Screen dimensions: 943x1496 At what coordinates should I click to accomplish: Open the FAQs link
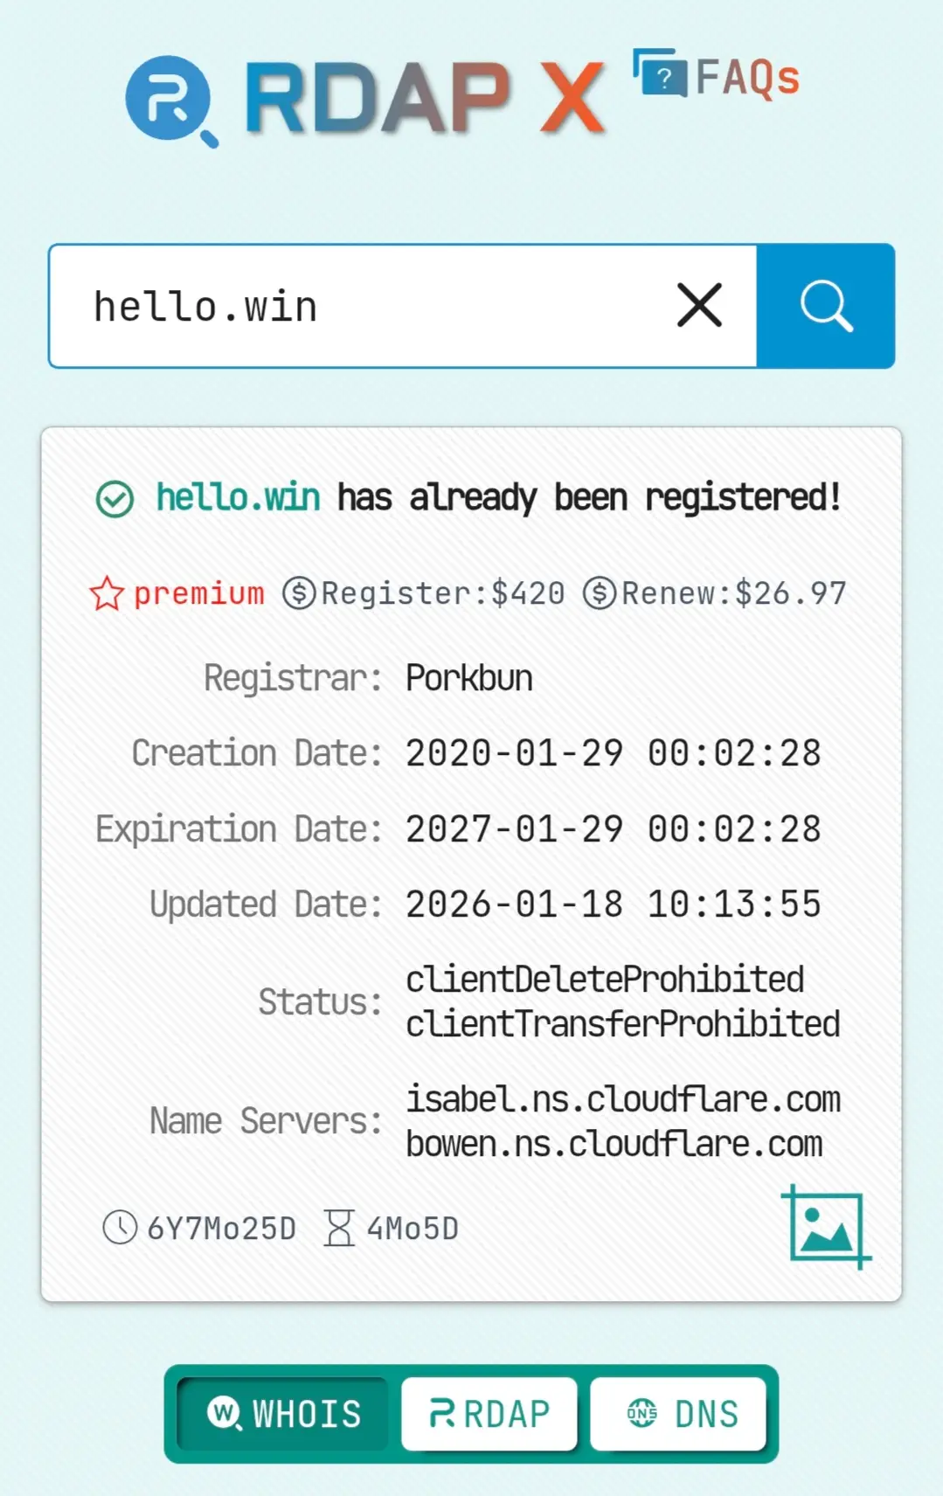point(717,76)
